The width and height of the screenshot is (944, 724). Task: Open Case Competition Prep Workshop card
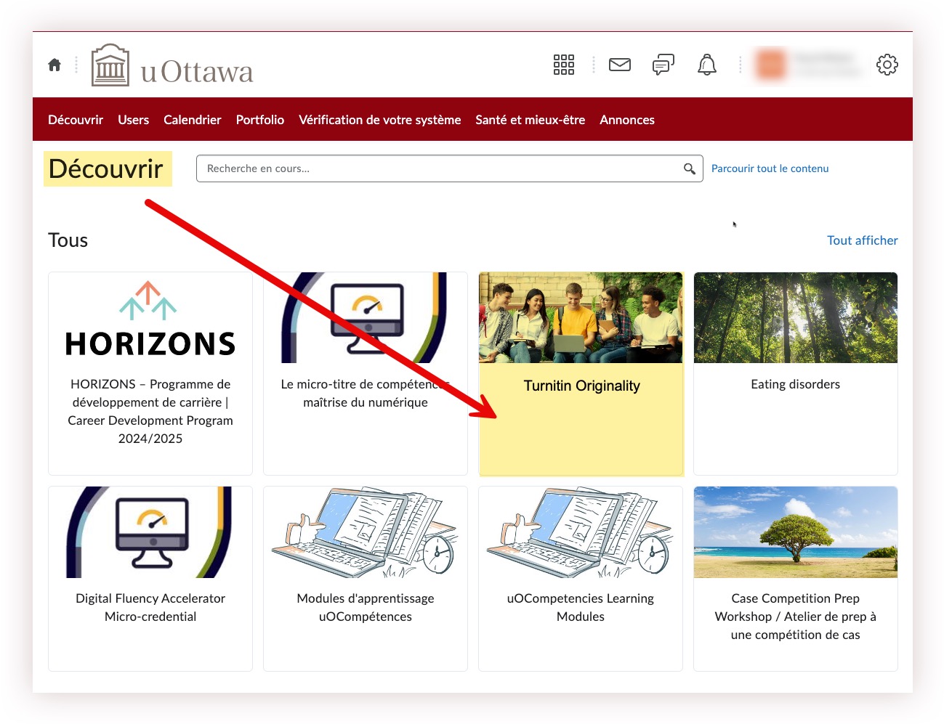pyautogui.click(x=795, y=578)
